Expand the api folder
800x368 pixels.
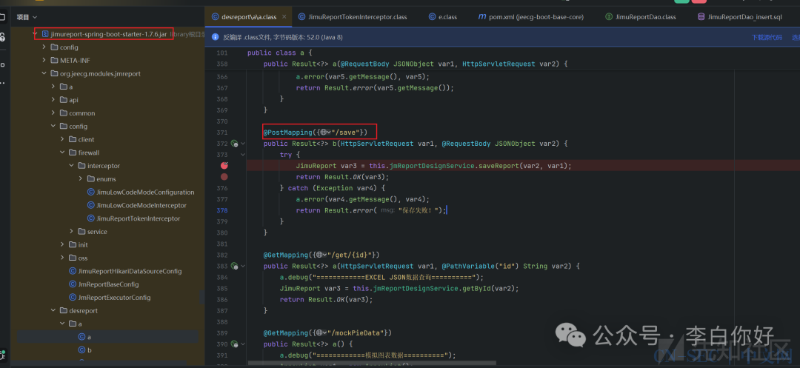(53, 100)
